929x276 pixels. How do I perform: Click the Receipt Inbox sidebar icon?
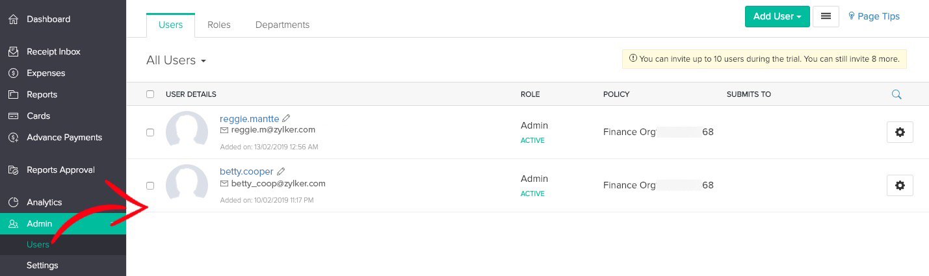[x=13, y=51]
